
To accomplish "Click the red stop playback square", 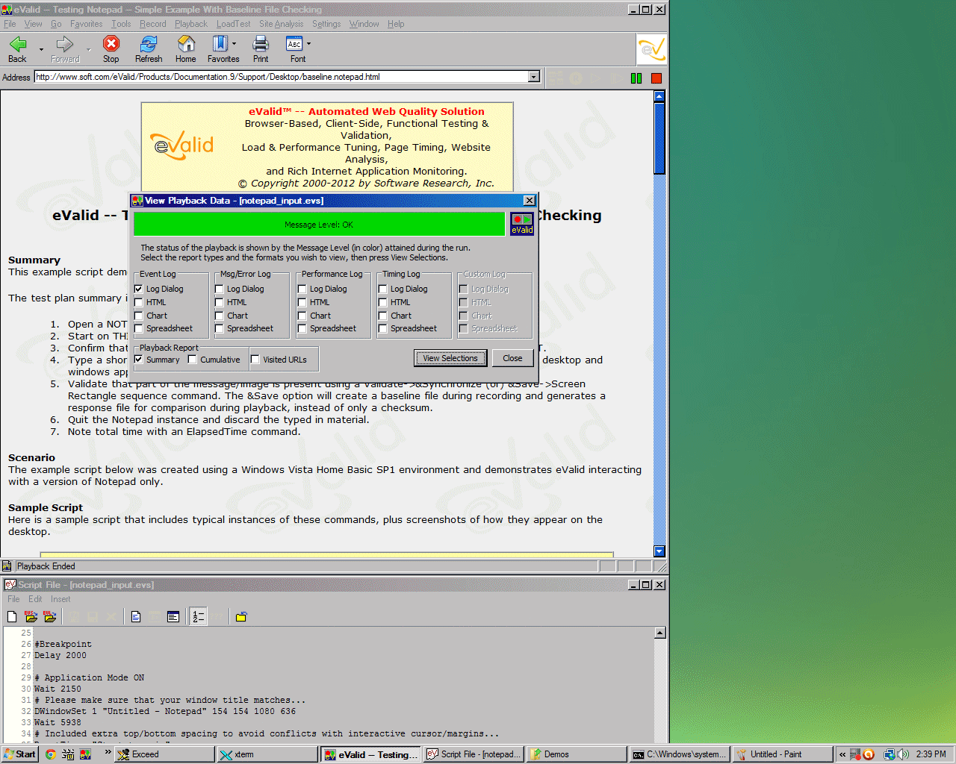I will (657, 78).
